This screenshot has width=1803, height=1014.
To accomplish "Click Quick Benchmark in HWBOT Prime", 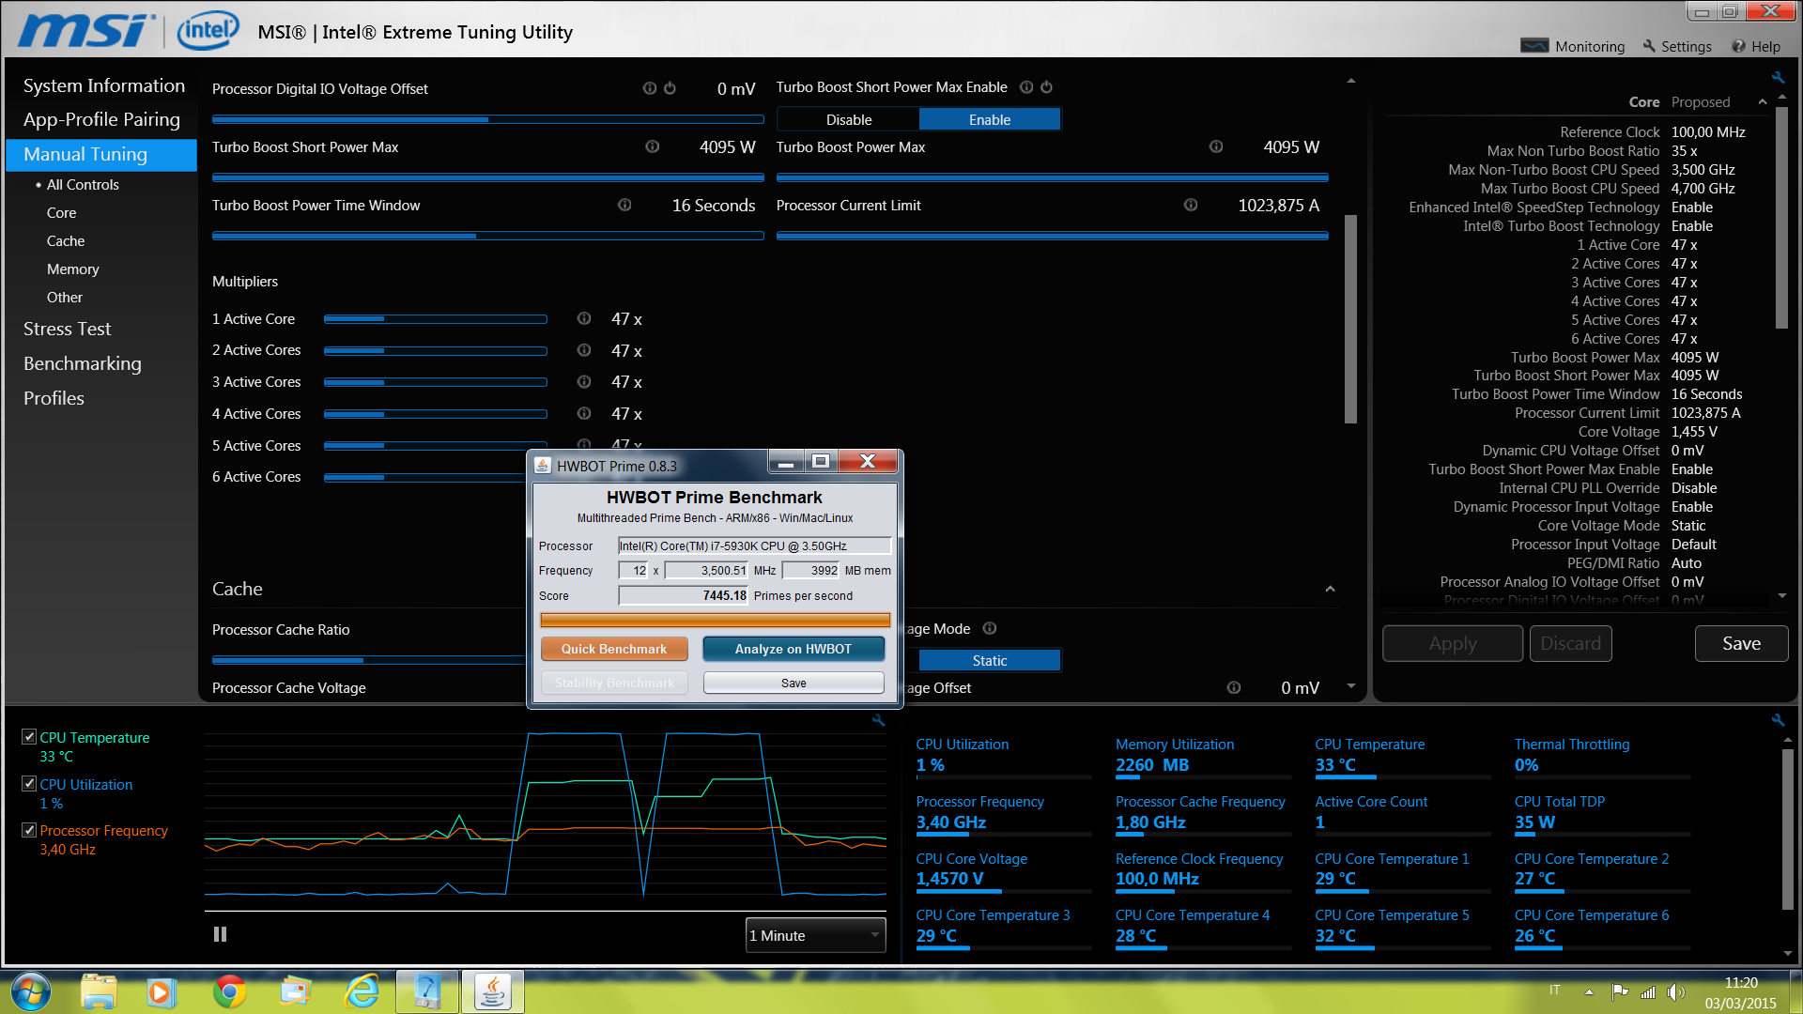I will [614, 649].
